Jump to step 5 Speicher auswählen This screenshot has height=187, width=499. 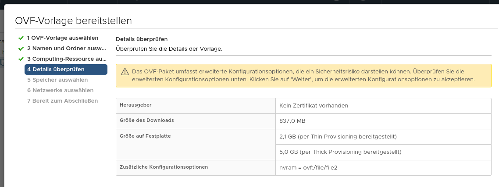tap(57, 80)
